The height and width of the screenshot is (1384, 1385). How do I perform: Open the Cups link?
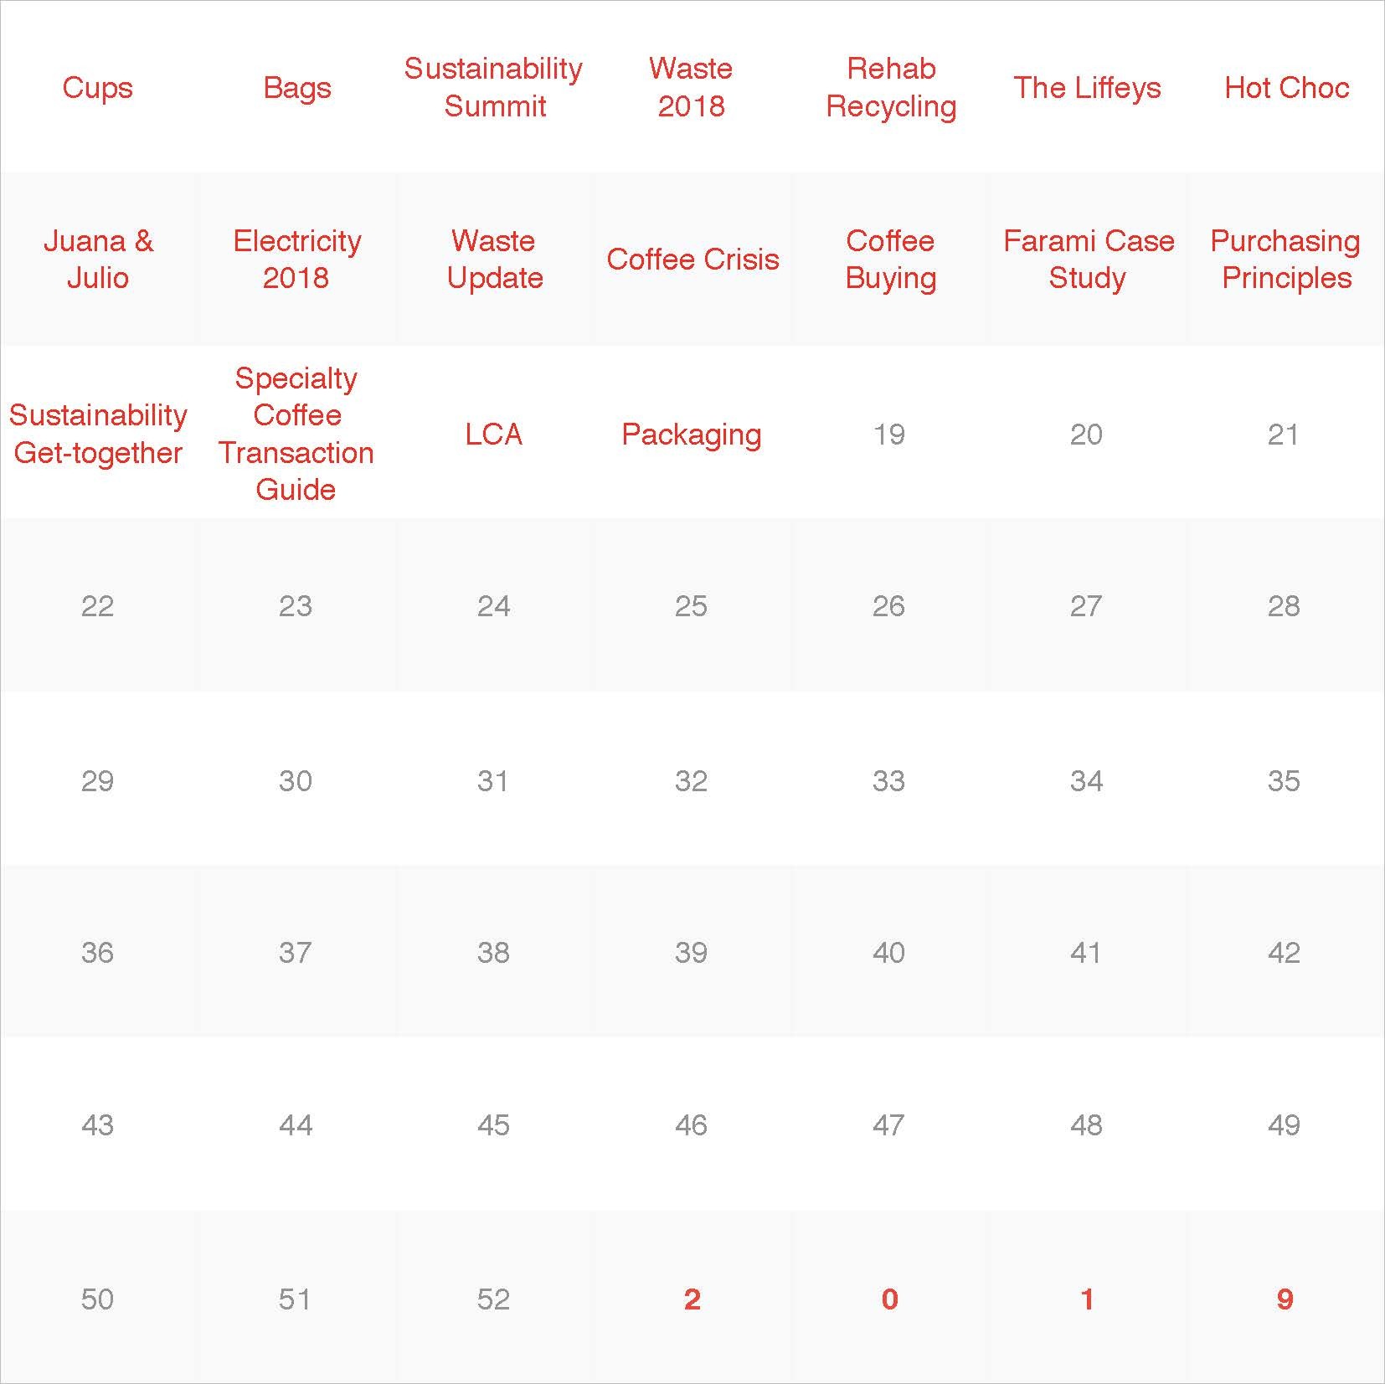coord(97,88)
